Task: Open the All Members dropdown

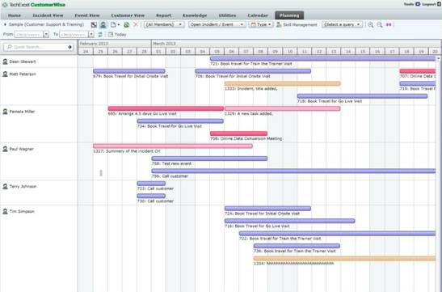Action: [164, 24]
